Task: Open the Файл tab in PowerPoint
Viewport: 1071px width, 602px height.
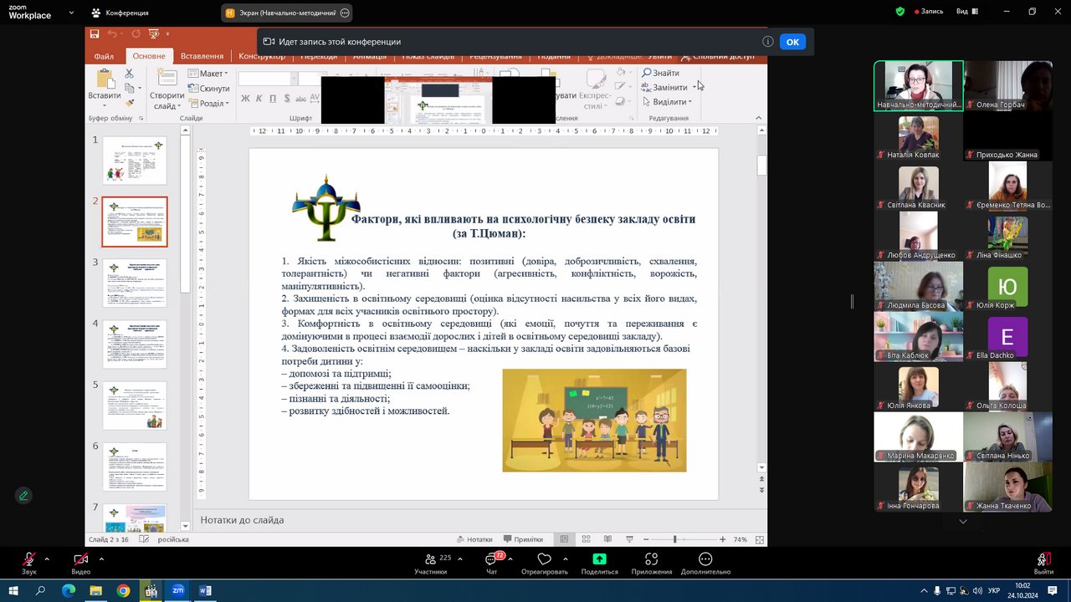Action: coord(104,57)
